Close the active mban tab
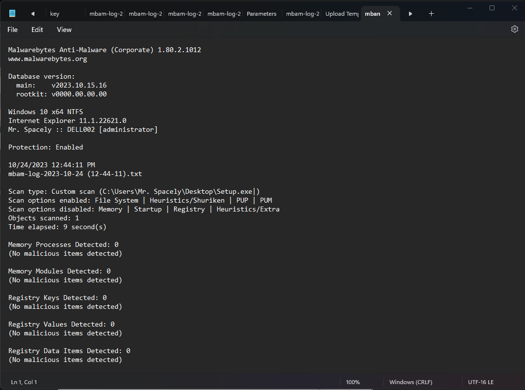 389,13
